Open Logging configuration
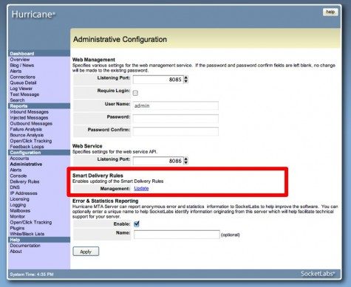Image resolution: width=351 pixels, height=287 pixels. point(18,205)
